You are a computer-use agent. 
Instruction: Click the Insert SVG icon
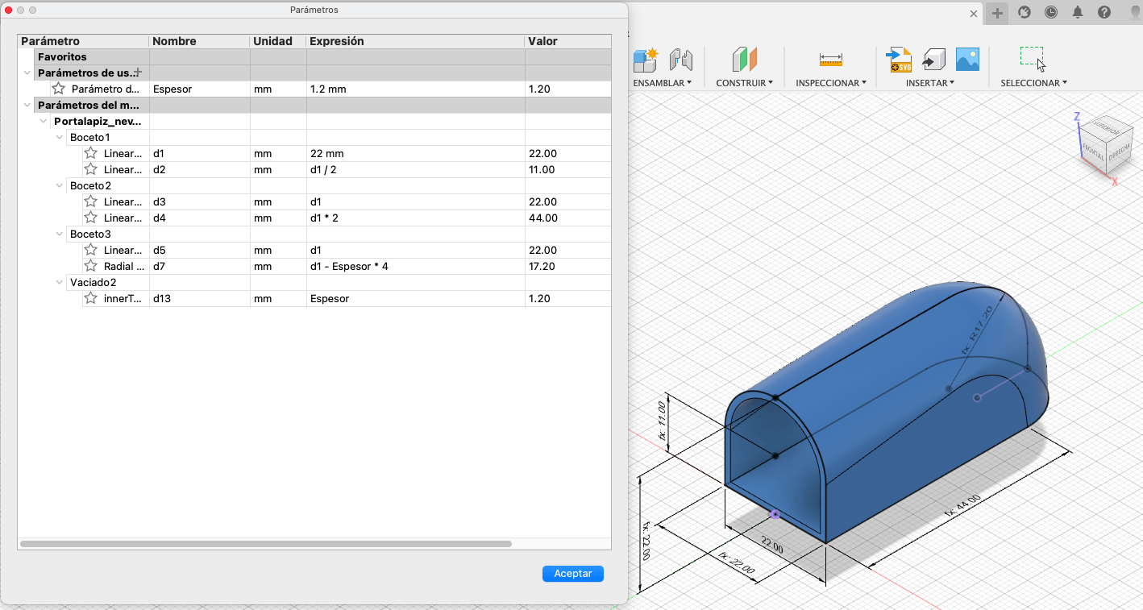tap(898, 59)
